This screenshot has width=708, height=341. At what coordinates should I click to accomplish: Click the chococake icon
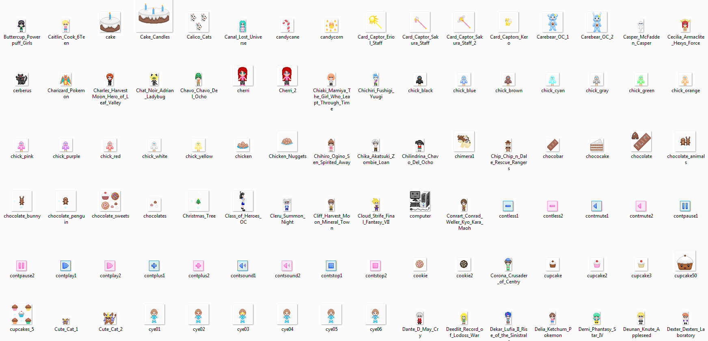(597, 145)
